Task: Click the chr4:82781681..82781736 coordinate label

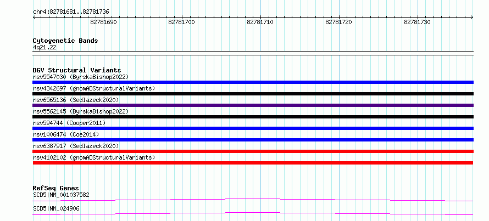Action: [71, 12]
